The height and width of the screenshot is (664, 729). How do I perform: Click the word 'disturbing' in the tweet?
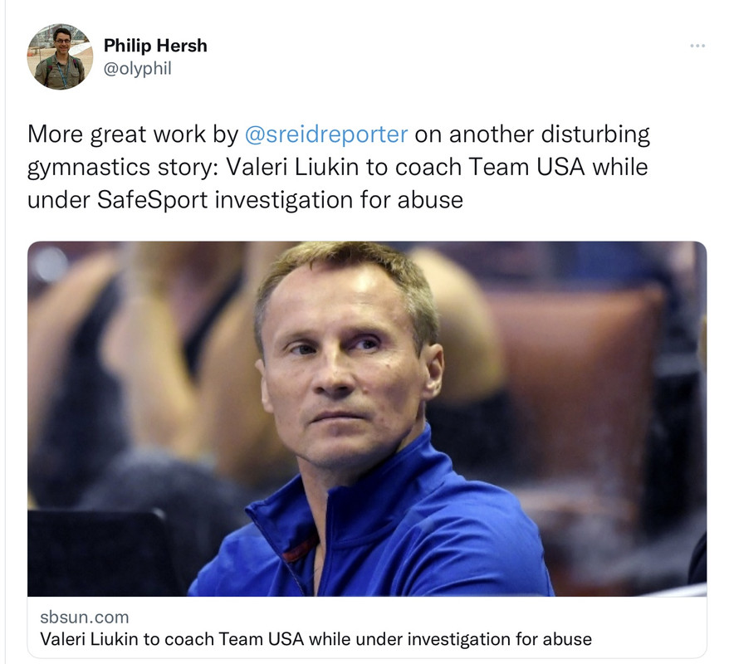[595, 134]
